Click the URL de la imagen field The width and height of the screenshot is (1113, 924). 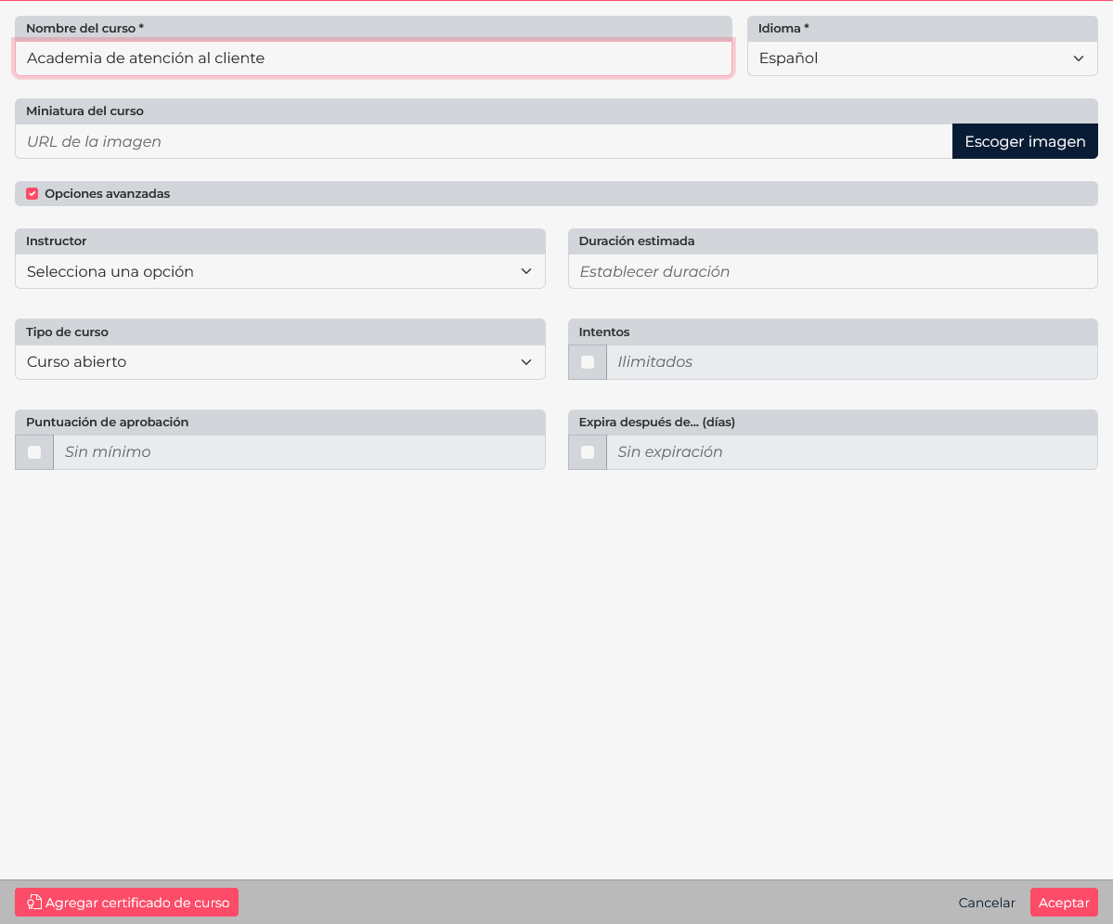pos(484,141)
